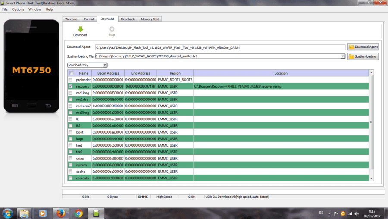This screenshot has width=388, height=219.
Task: Open the File menu
Action: pyautogui.click(x=5, y=9)
